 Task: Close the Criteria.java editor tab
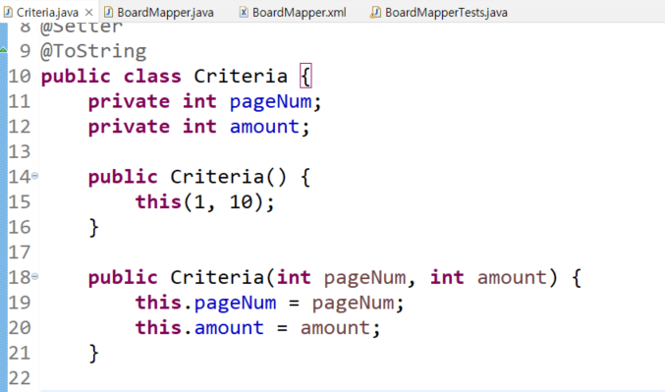point(88,13)
